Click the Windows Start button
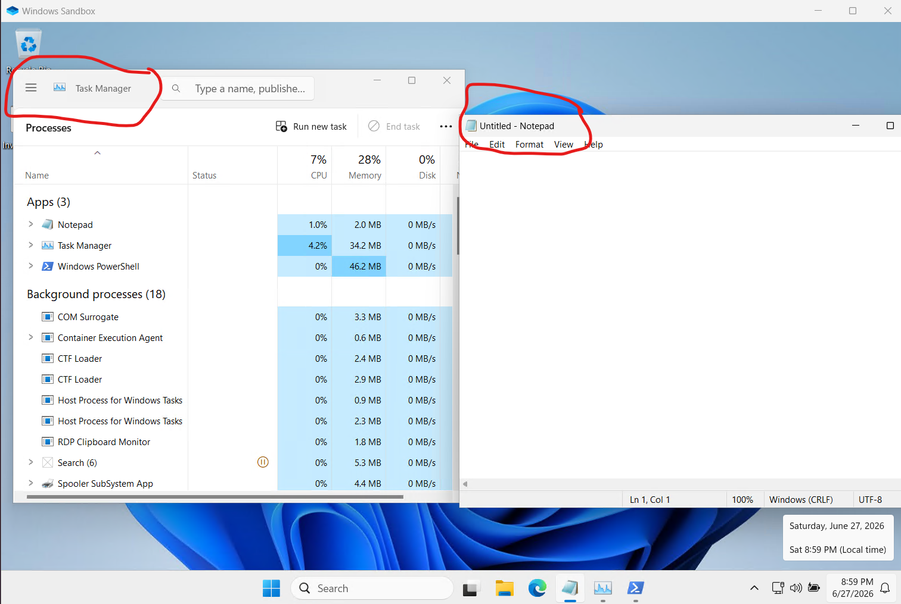 (x=271, y=588)
